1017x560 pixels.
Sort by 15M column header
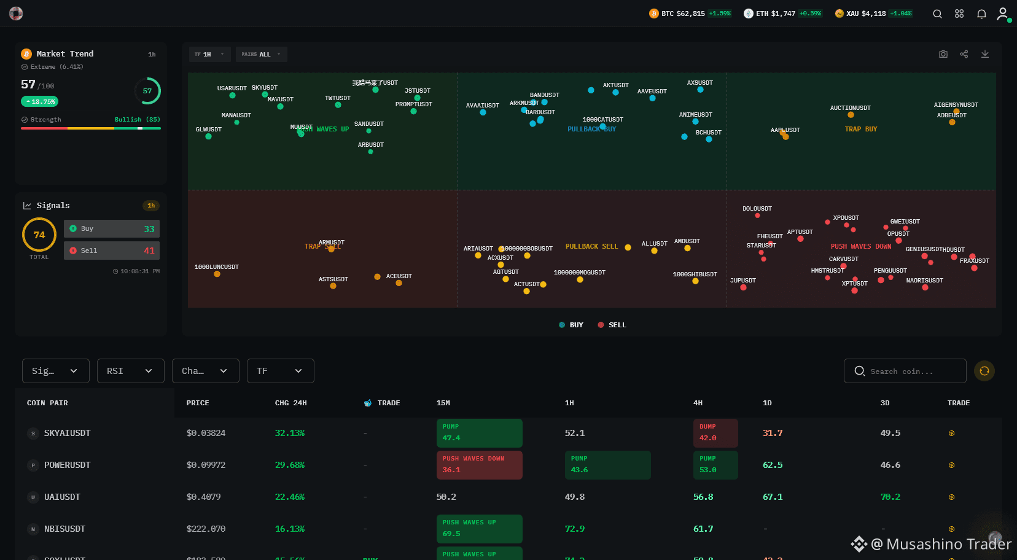(443, 403)
